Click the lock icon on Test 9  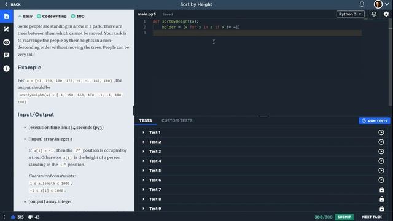381,209
